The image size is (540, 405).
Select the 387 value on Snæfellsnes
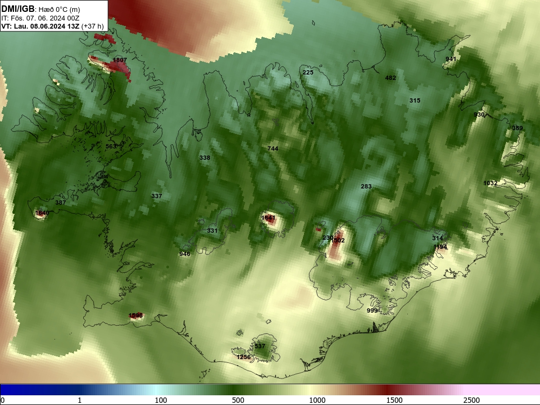coord(60,202)
